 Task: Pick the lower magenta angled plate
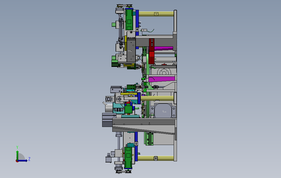(162, 79)
